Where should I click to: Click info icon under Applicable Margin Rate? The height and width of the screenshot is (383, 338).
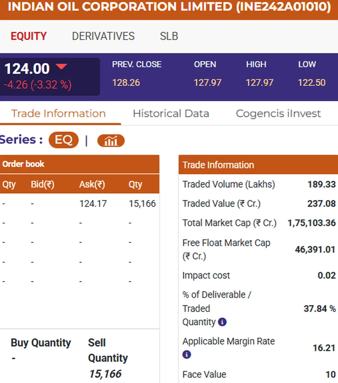point(186,354)
